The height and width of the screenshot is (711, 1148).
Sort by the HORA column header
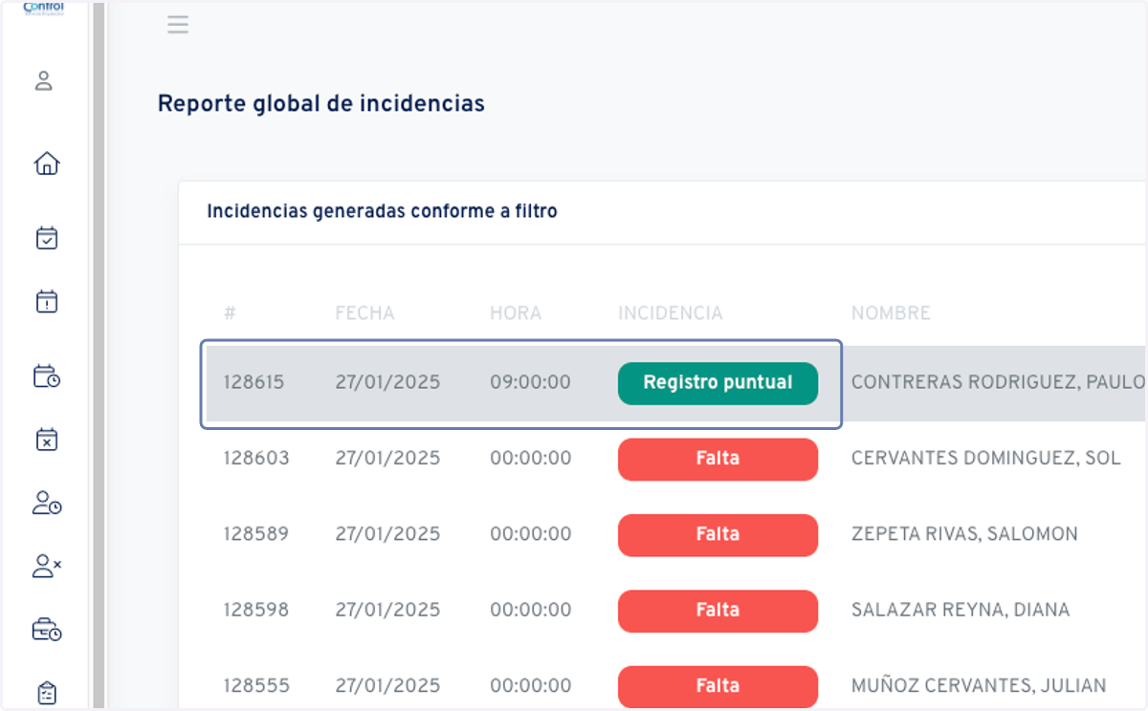pyautogui.click(x=516, y=313)
